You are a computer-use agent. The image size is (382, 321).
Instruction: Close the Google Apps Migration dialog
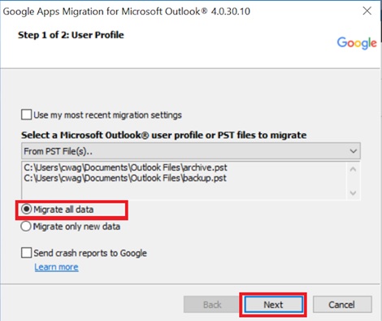coord(367,11)
